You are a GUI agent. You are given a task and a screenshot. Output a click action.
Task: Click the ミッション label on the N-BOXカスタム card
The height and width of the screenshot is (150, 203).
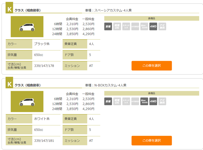point(75,141)
